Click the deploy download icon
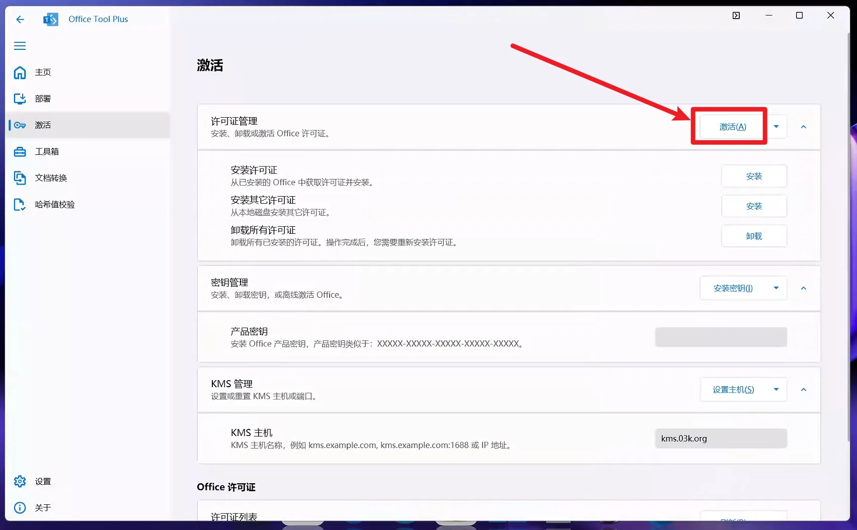Viewport: 857px width, 530px height. (x=20, y=99)
